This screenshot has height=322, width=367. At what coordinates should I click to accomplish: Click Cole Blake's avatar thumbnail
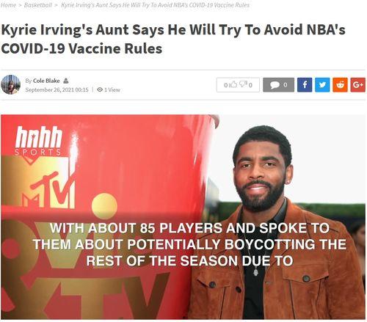tap(10, 84)
